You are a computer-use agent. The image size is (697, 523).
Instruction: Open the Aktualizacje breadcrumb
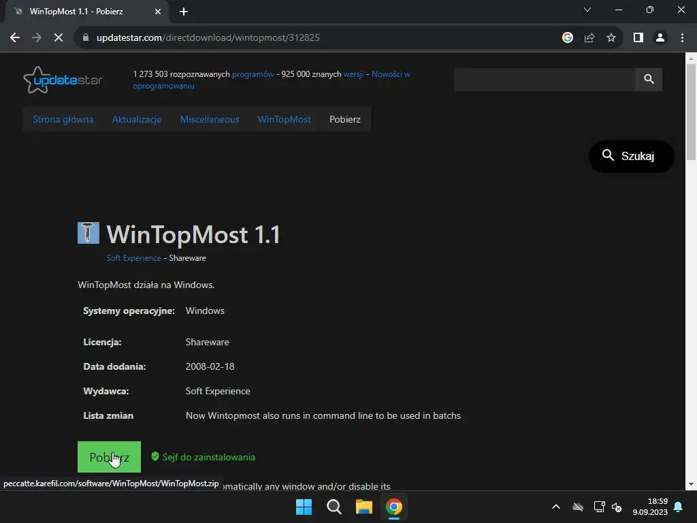(137, 120)
